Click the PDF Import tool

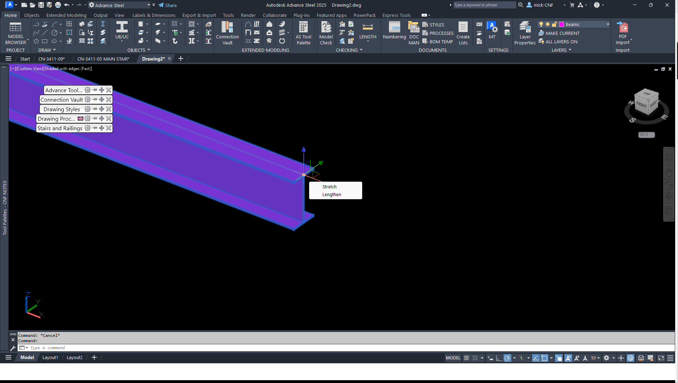click(x=623, y=33)
